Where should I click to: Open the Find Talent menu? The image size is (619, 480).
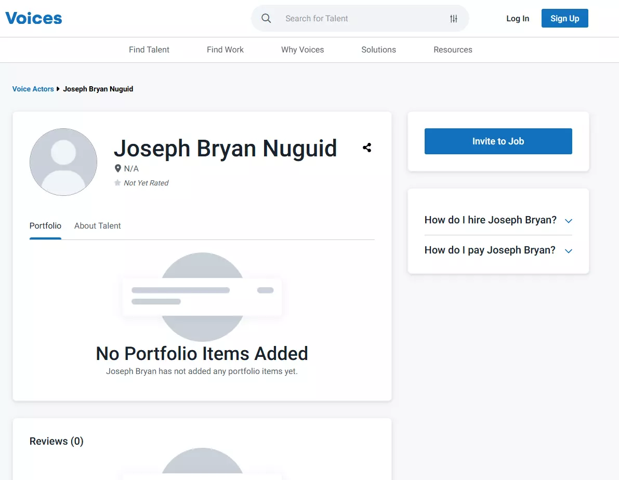149,50
